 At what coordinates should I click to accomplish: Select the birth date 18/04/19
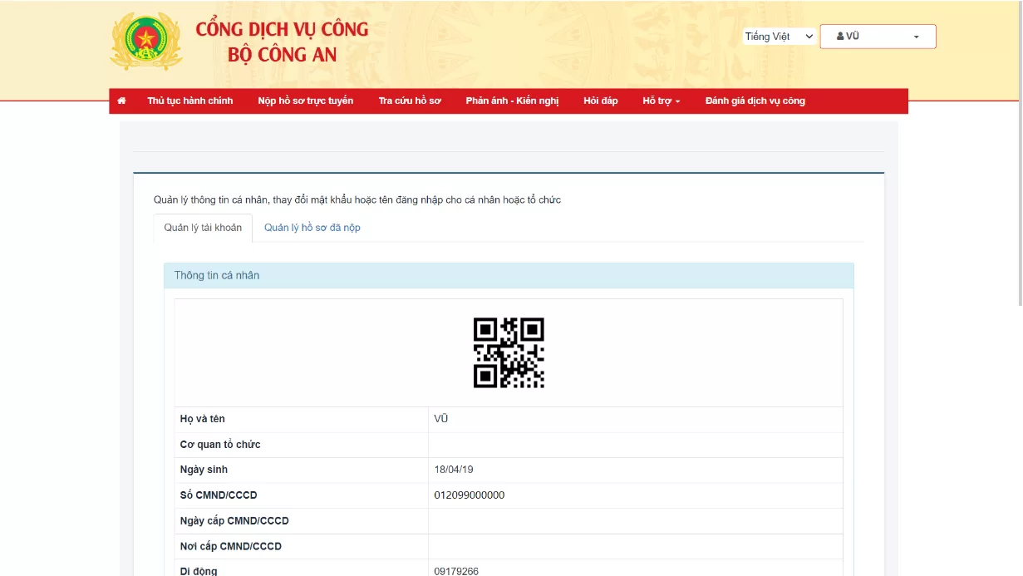pyautogui.click(x=454, y=470)
